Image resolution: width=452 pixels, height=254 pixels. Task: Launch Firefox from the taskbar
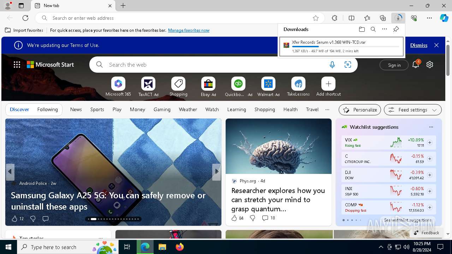tap(180, 247)
